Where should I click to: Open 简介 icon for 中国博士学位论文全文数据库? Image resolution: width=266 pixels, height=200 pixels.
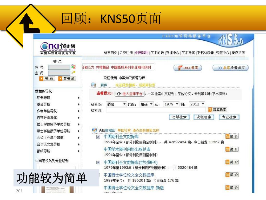pos(232,175)
